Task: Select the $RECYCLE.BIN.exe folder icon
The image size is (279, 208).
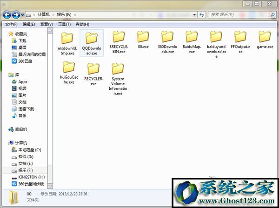Action: pos(119,37)
